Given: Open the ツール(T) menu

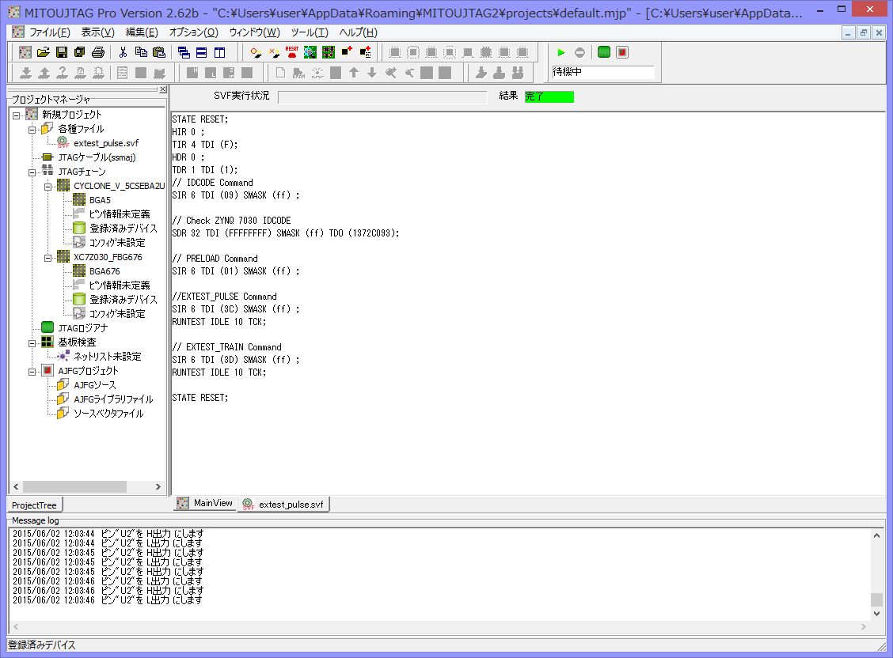Looking at the screenshot, I should coord(309,32).
